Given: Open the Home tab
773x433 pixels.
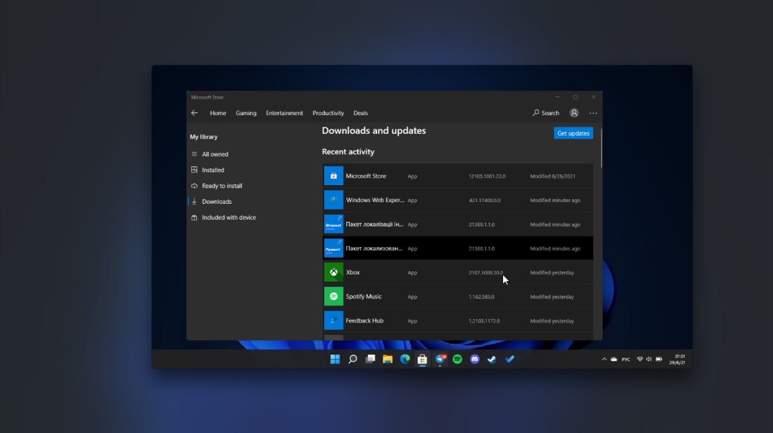Looking at the screenshot, I should (x=218, y=113).
